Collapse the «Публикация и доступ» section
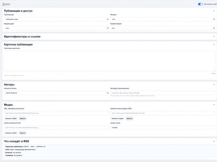 pyautogui.click(x=214, y=11)
